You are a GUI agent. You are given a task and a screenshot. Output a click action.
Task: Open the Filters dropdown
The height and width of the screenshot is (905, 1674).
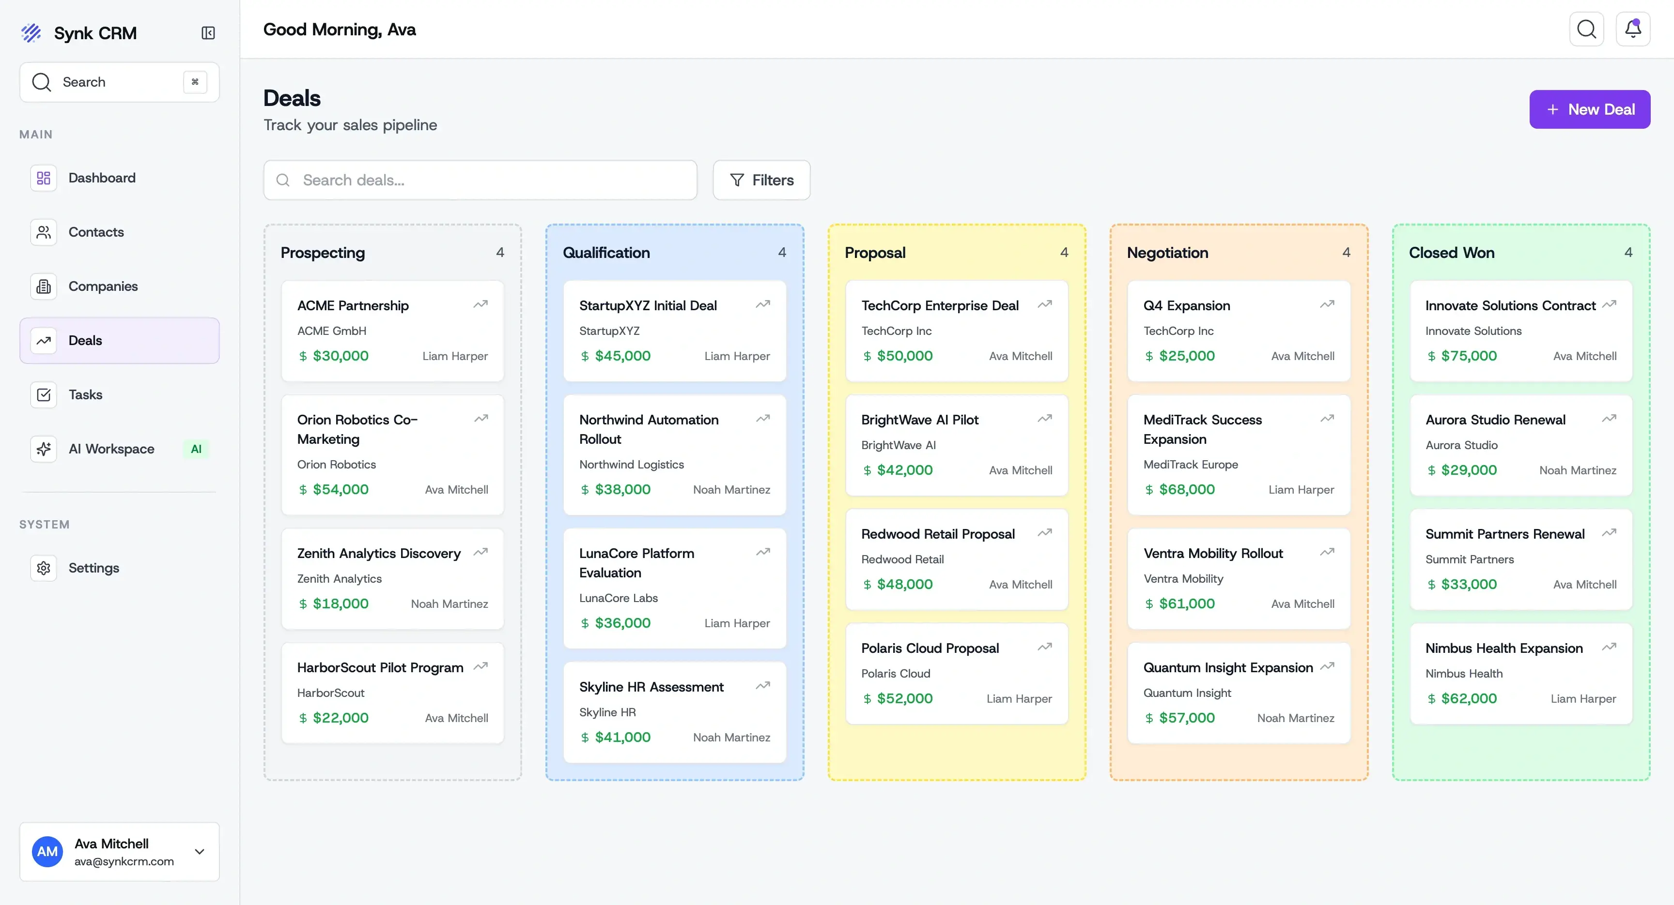(x=761, y=180)
